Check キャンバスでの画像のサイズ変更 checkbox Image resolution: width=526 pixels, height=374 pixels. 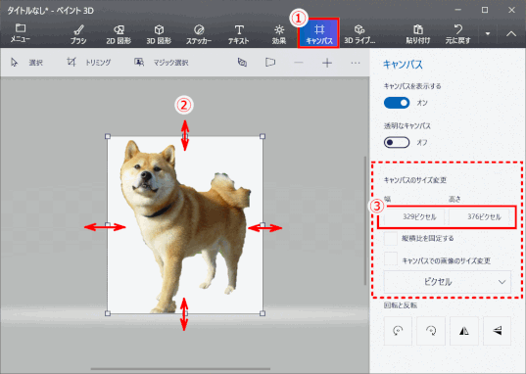(391, 258)
